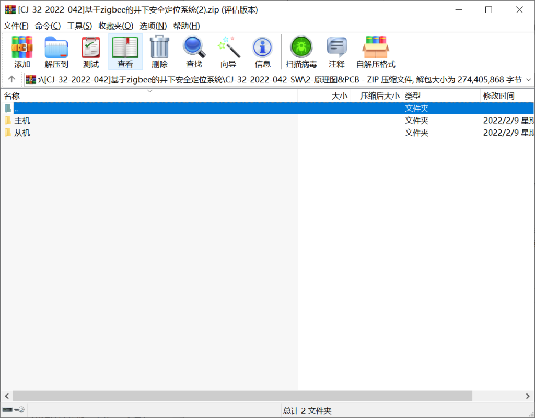Open the 主机 folder
Viewport: 535px width, 418px height.
(x=22, y=120)
